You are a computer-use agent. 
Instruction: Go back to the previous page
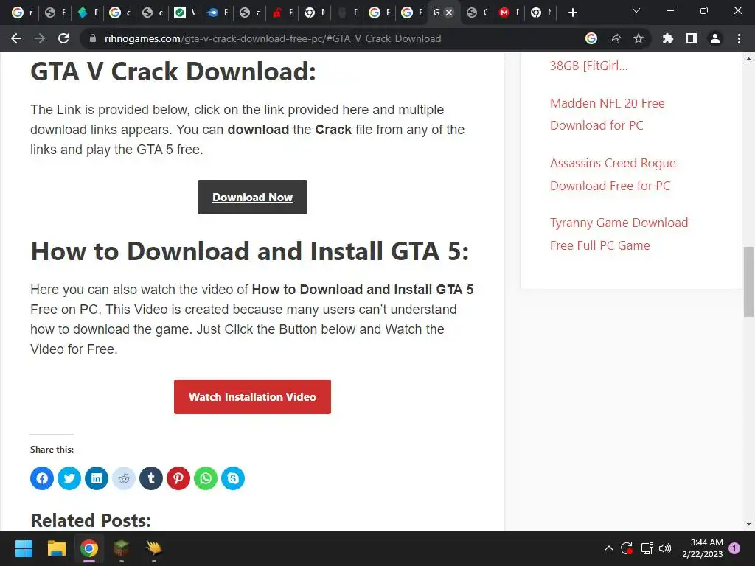(x=16, y=38)
